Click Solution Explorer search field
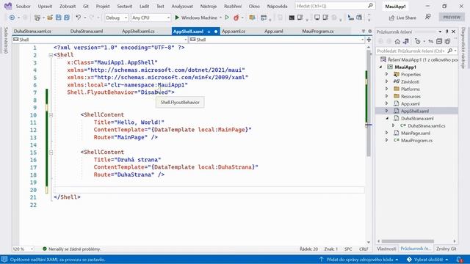The width and height of the screenshot is (470, 264). click(412, 51)
